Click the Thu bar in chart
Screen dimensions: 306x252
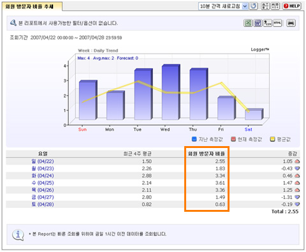click(198, 94)
